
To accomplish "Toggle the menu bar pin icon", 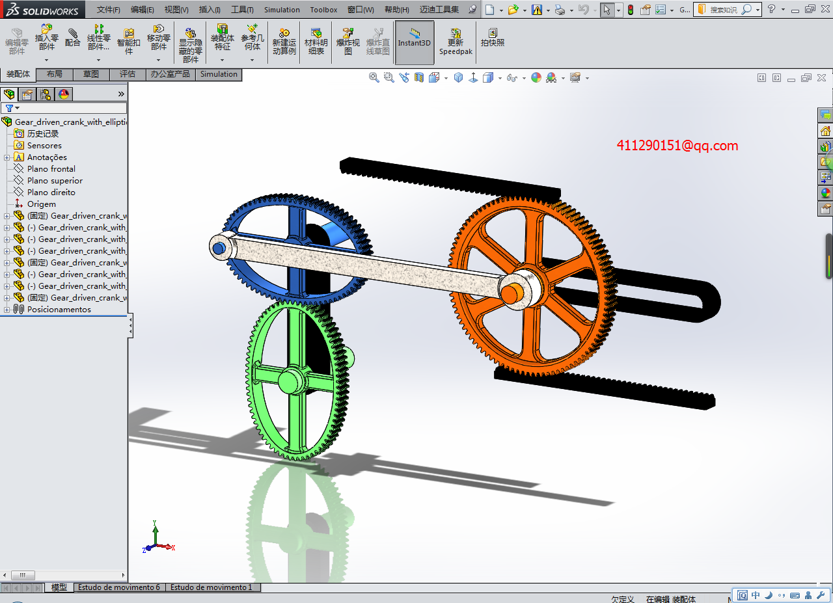I will pyautogui.click(x=472, y=10).
